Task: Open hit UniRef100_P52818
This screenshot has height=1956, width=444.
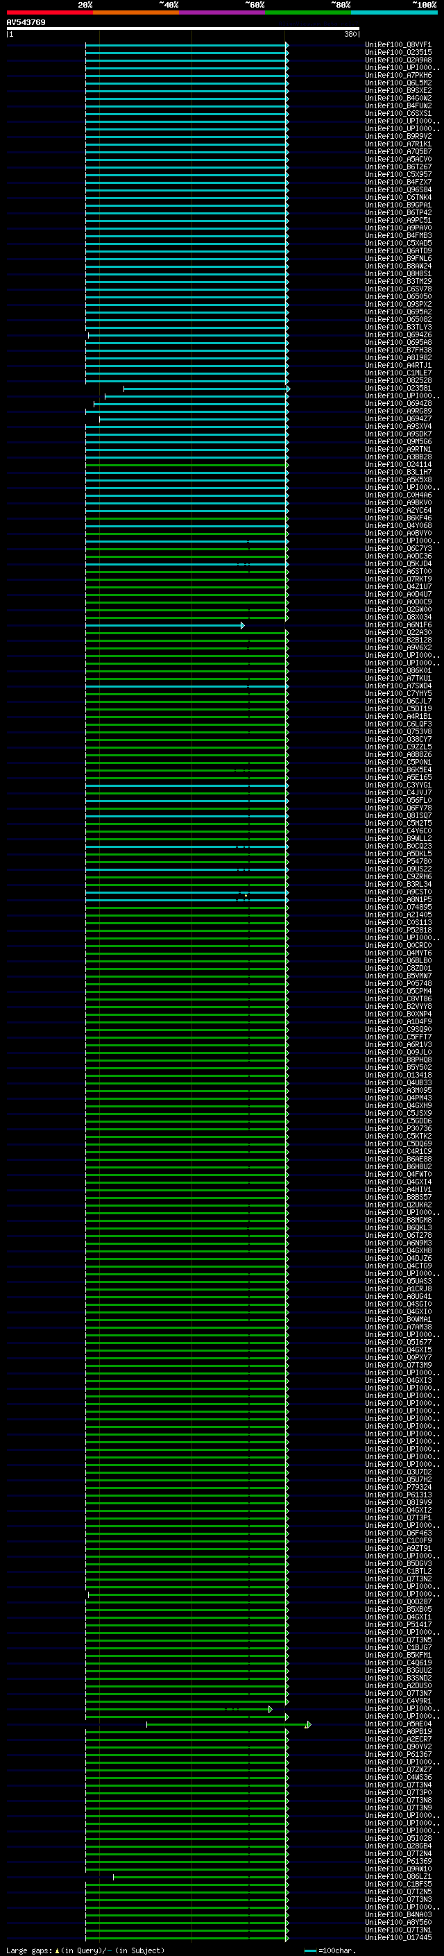Action: point(398,930)
